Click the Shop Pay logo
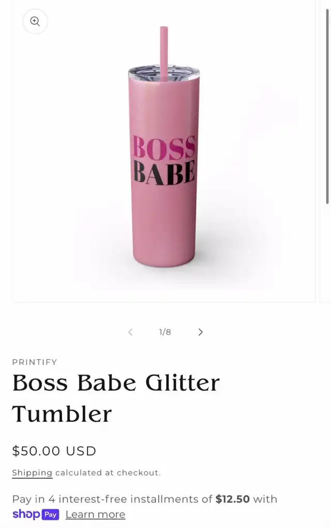This screenshot has height=528, width=331. [x=36, y=514]
